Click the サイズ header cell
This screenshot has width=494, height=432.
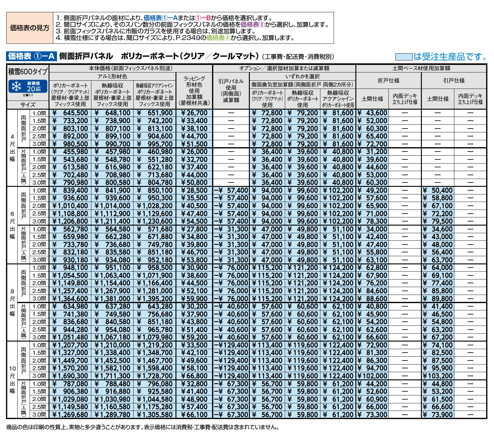pos(28,105)
